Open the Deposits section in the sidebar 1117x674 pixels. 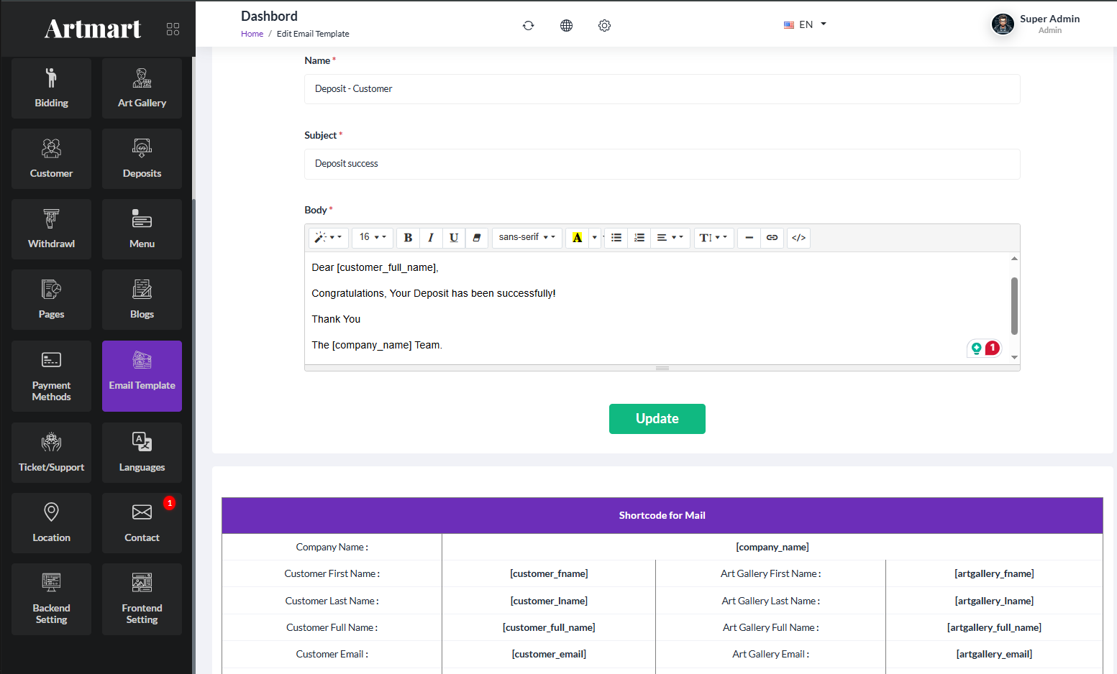click(x=142, y=159)
